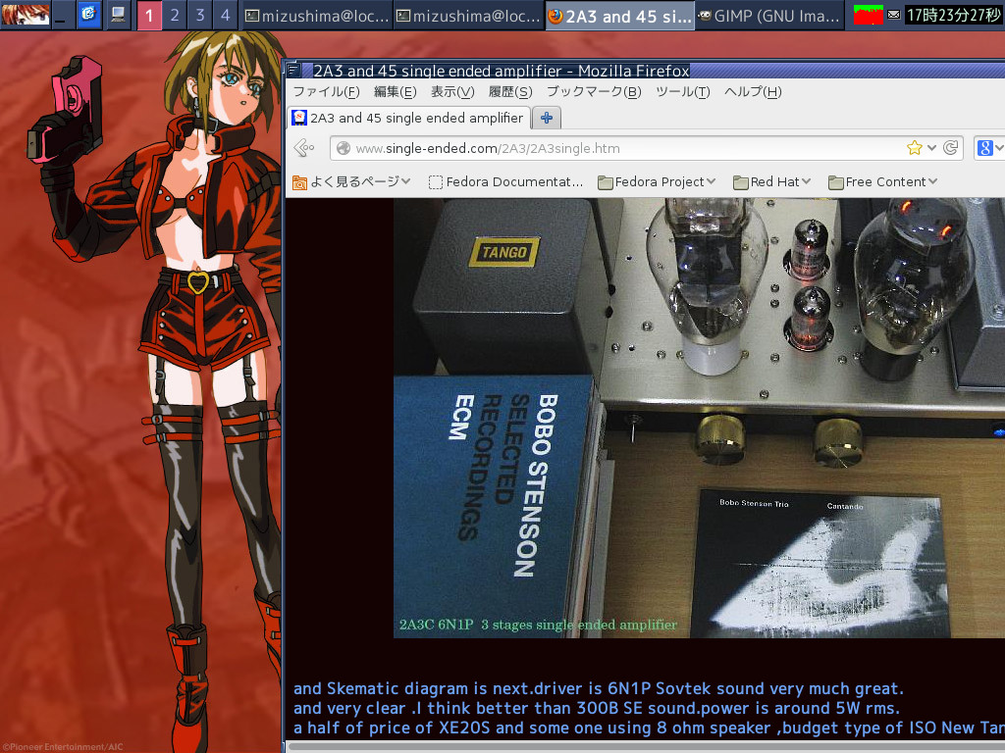Click the blue launcher icon in top panel
Viewport: 1005px width, 753px height.
tap(88, 15)
